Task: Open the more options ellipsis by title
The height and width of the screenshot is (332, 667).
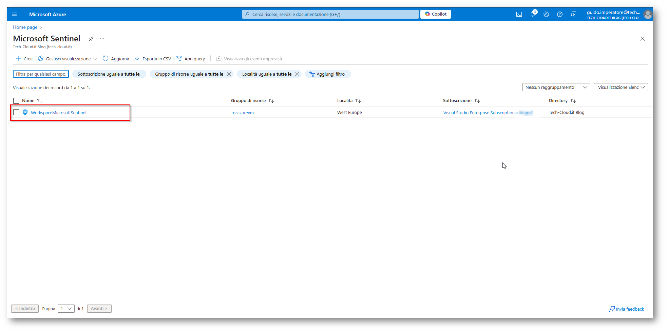Action: tap(102, 39)
